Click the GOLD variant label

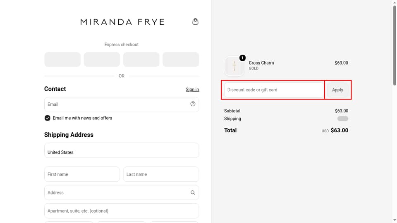click(254, 69)
